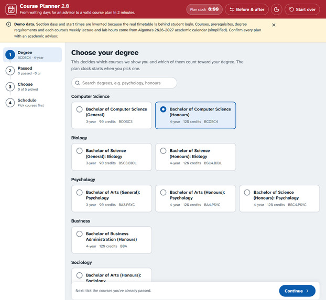
Task: Click the Plan clock timer
Action: coord(204,9)
